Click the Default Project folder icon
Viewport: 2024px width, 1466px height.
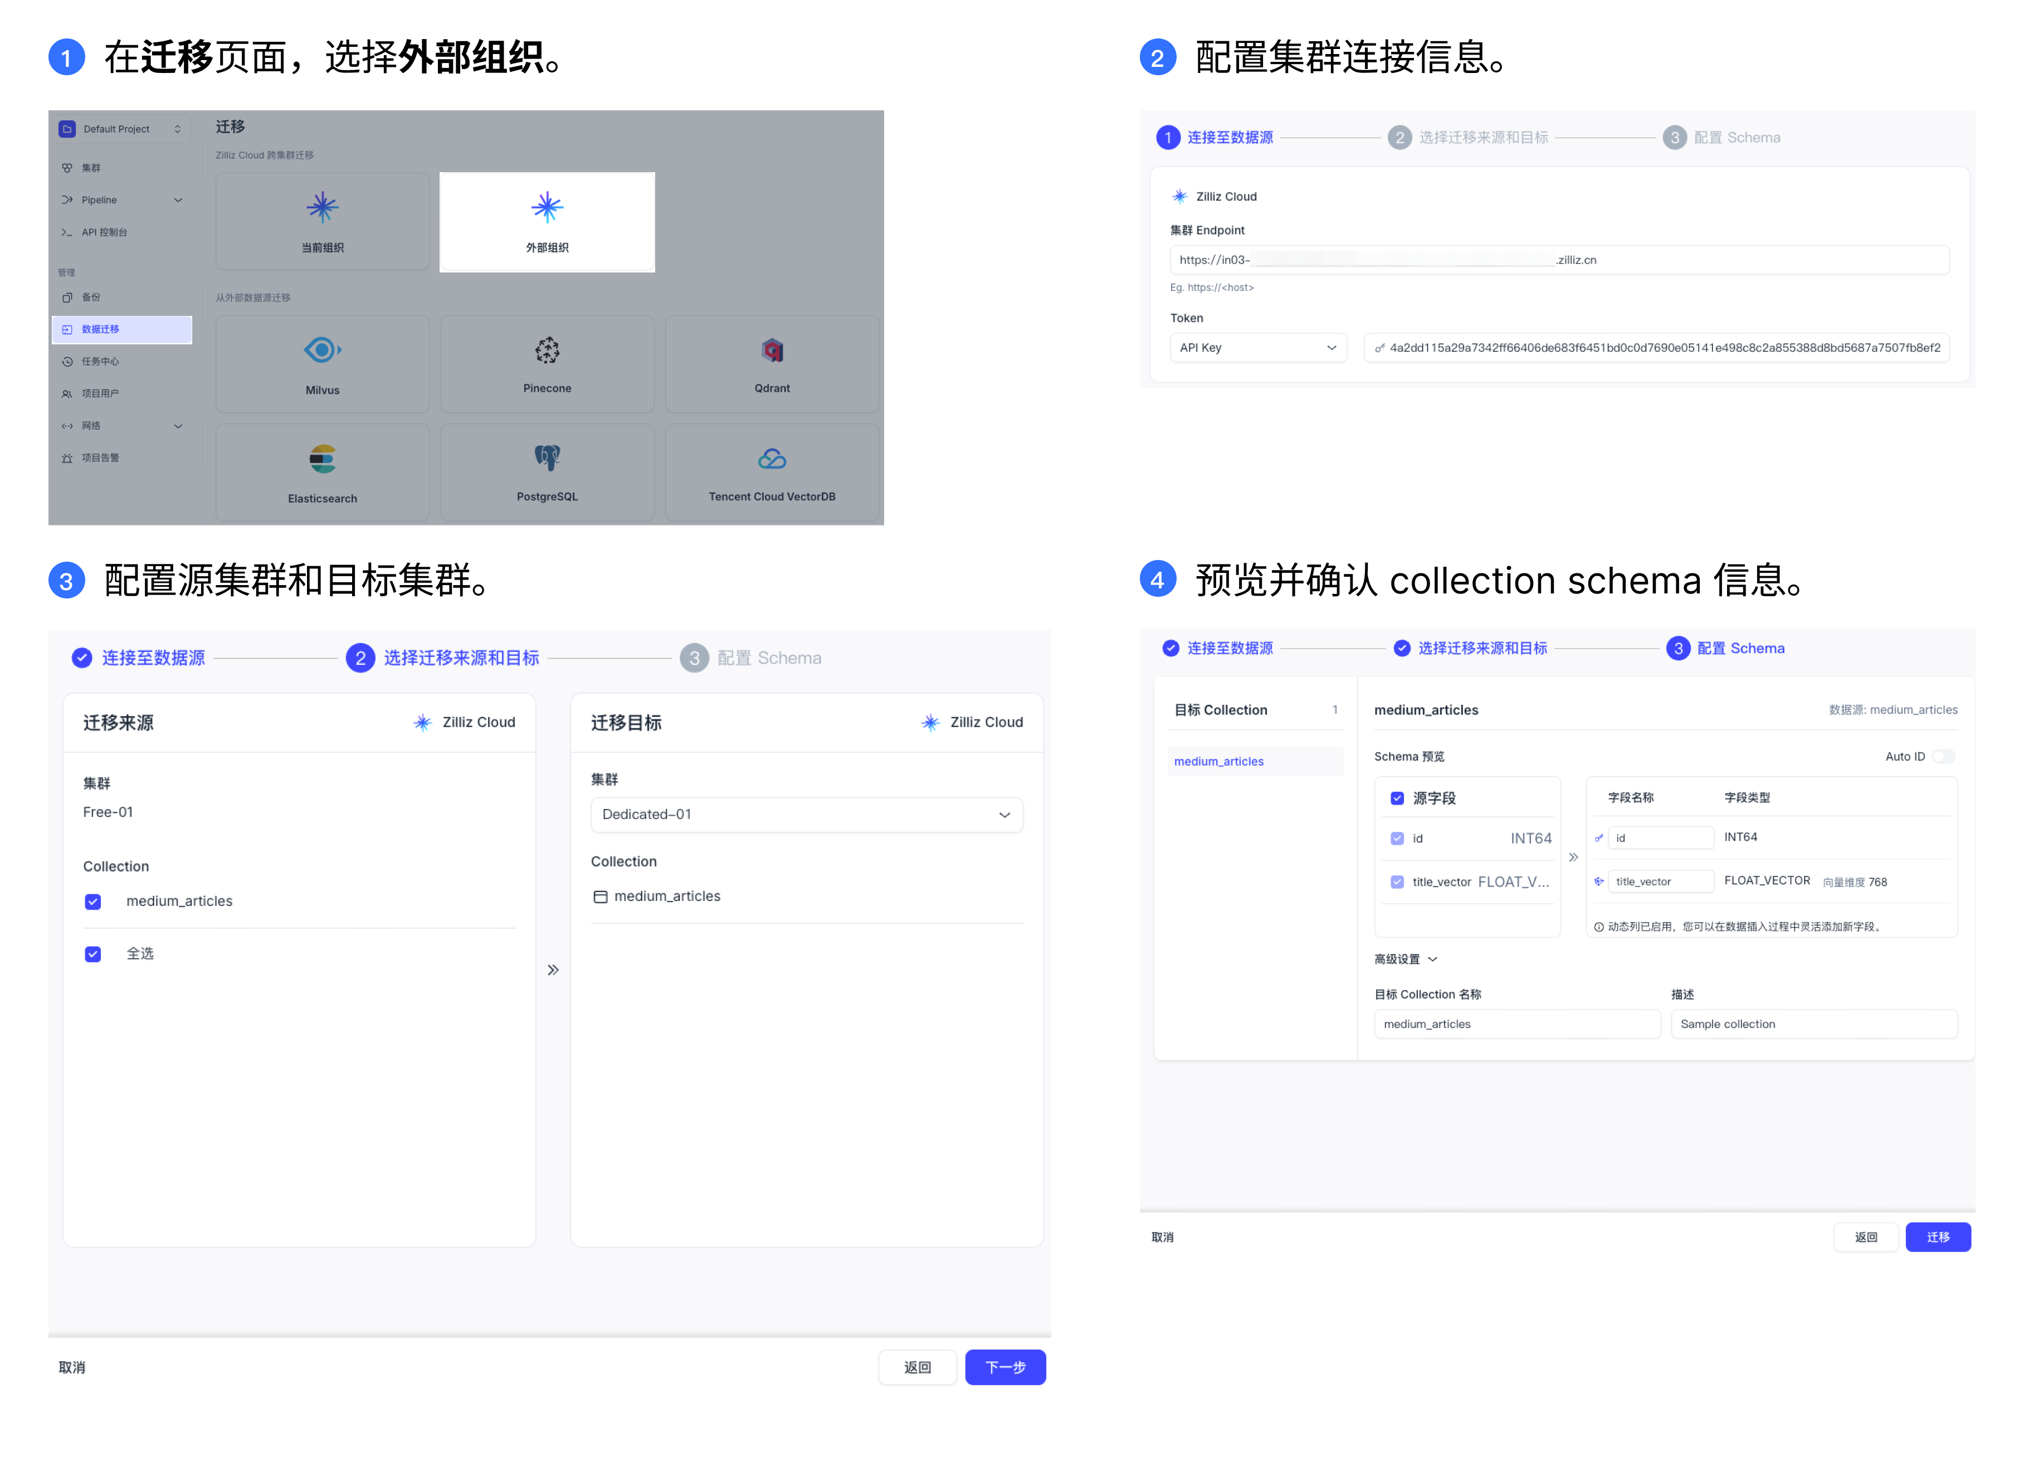coord(67,129)
